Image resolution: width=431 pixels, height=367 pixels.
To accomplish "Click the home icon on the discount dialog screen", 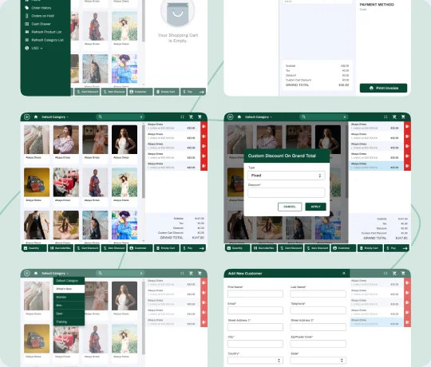I will click(239, 117).
